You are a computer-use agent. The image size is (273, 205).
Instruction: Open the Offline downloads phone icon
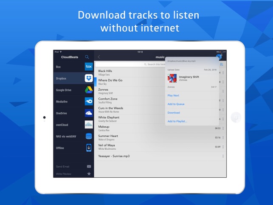[89, 148]
